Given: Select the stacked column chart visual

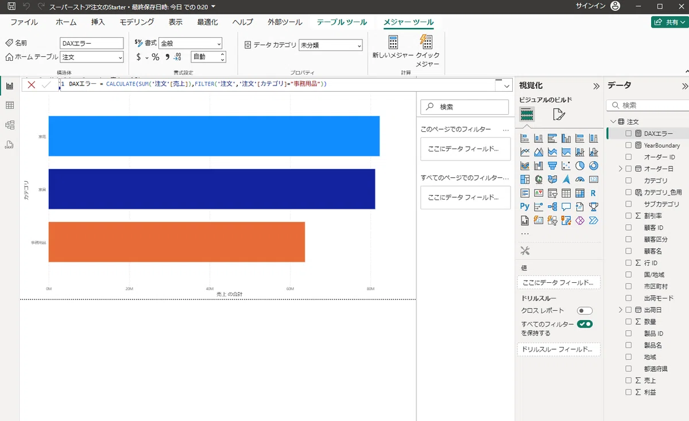Looking at the screenshot, I should (x=539, y=138).
